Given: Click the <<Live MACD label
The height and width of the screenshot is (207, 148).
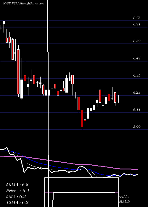Looking at the screenshot, I should coord(125,199).
